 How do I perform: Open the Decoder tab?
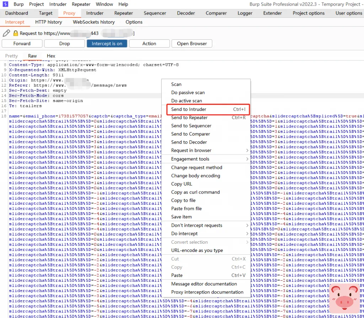point(186,13)
